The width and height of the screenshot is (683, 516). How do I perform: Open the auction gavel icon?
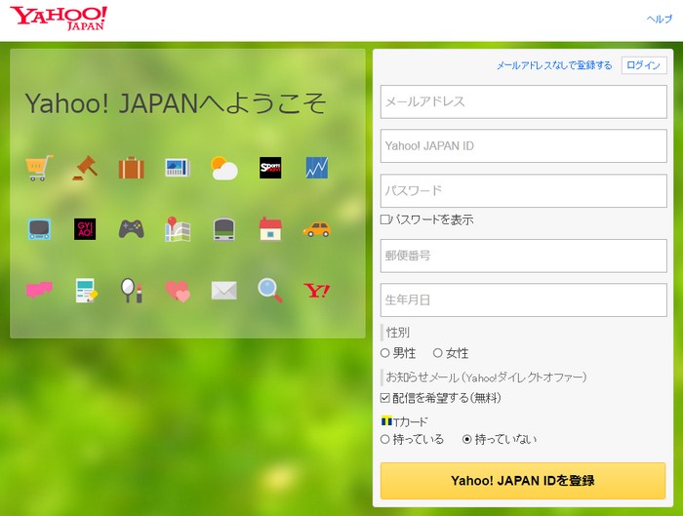point(85,168)
